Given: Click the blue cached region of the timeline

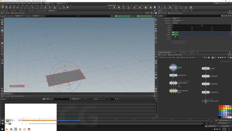Looking at the screenshot, I should (69, 120).
